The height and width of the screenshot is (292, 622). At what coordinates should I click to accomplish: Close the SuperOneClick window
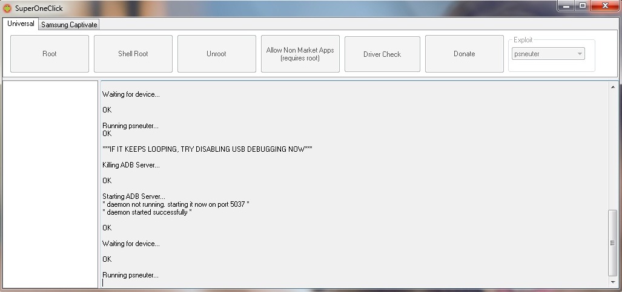coord(605,6)
